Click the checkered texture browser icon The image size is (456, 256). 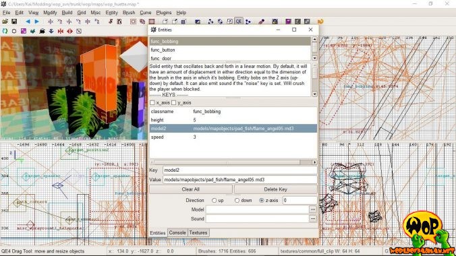pos(307,22)
